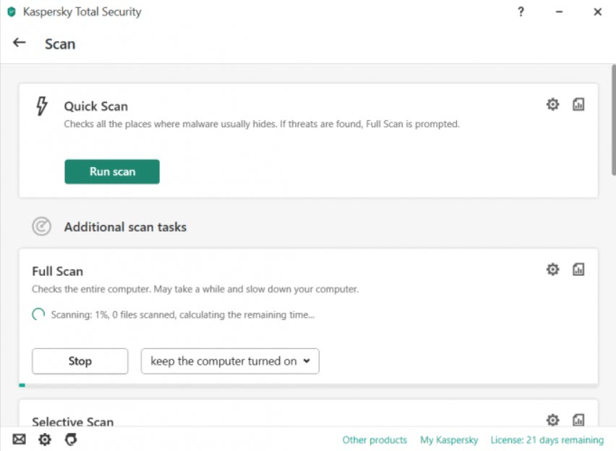This screenshot has height=451, width=616.
Task: Open Selective Scan settings gear
Action: coord(553,420)
